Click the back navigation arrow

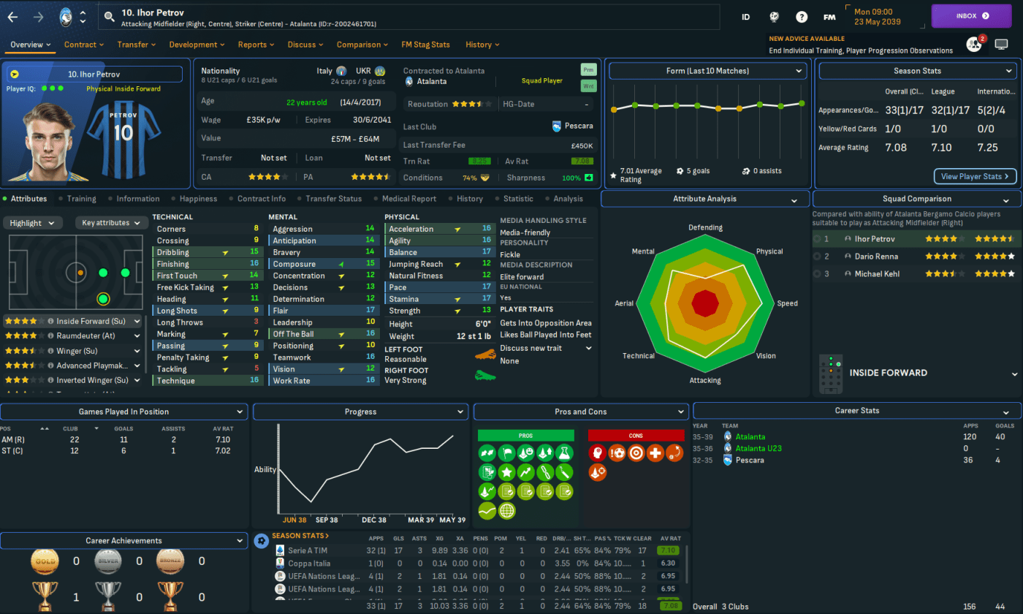point(12,16)
